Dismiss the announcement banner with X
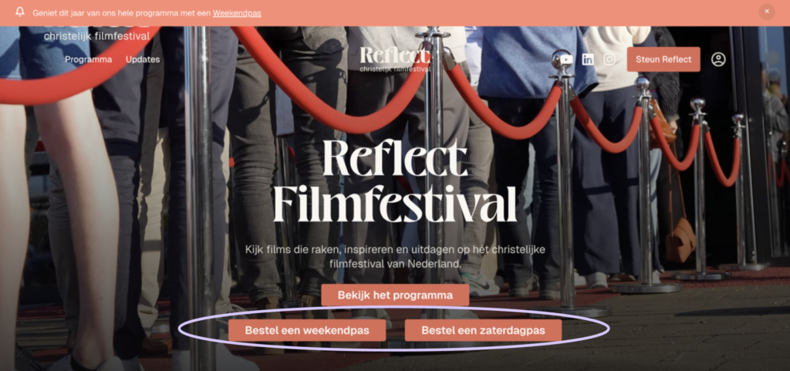This screenshot has width=790, height=371. [767, 12]
